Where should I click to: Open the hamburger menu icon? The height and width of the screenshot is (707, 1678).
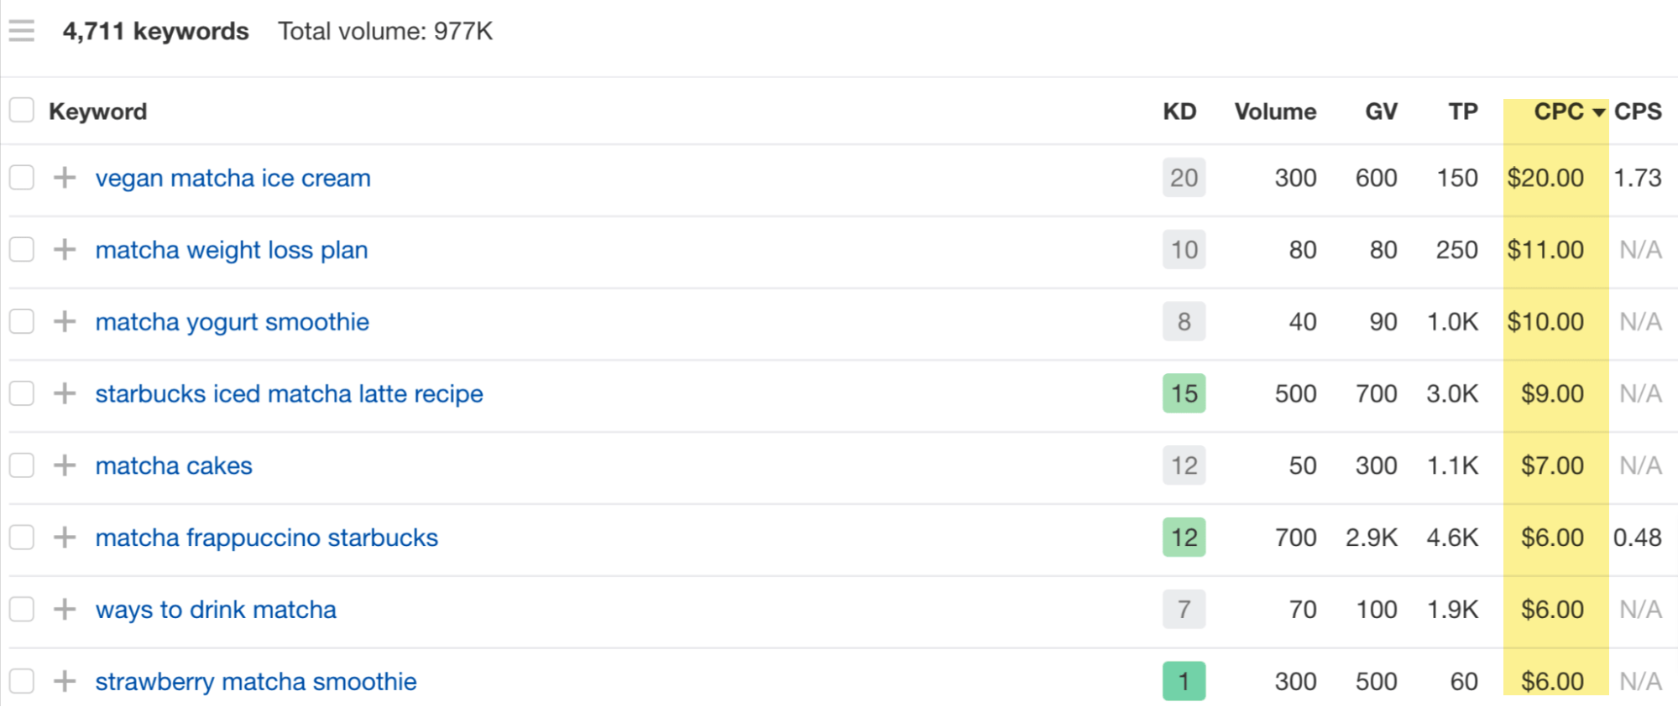22,31
